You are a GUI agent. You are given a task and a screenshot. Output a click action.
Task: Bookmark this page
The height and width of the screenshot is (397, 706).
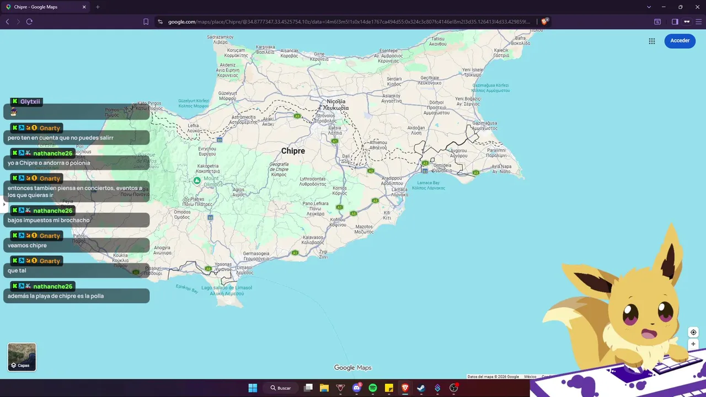tap(146, 22)
